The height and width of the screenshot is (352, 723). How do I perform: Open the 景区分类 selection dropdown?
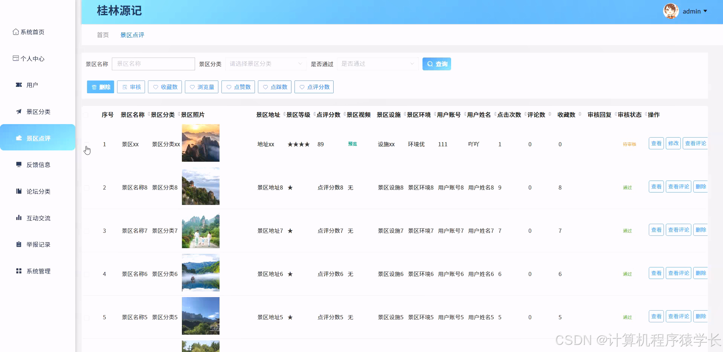(x=265, y=64)
